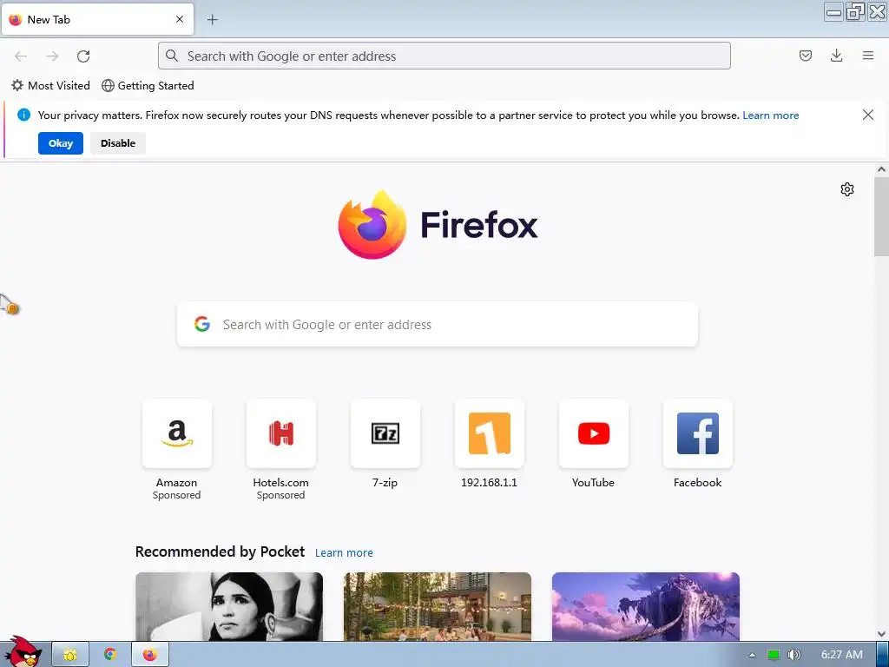This screenshot has height=667, width=889.
Task: Open the Firefox hamburger application menu
Action: (x=868, y=56)
